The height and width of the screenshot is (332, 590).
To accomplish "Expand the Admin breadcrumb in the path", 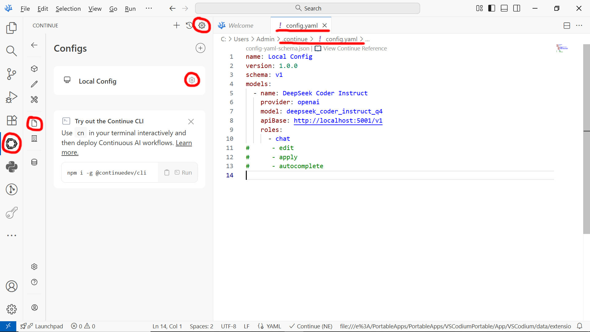I will 265,39.
